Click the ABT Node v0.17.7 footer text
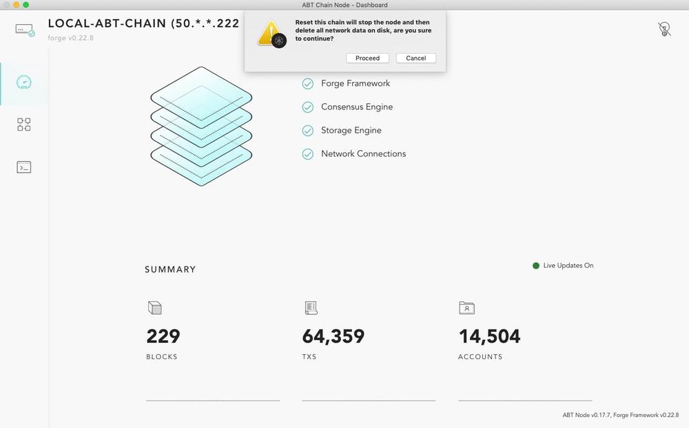 621,415
